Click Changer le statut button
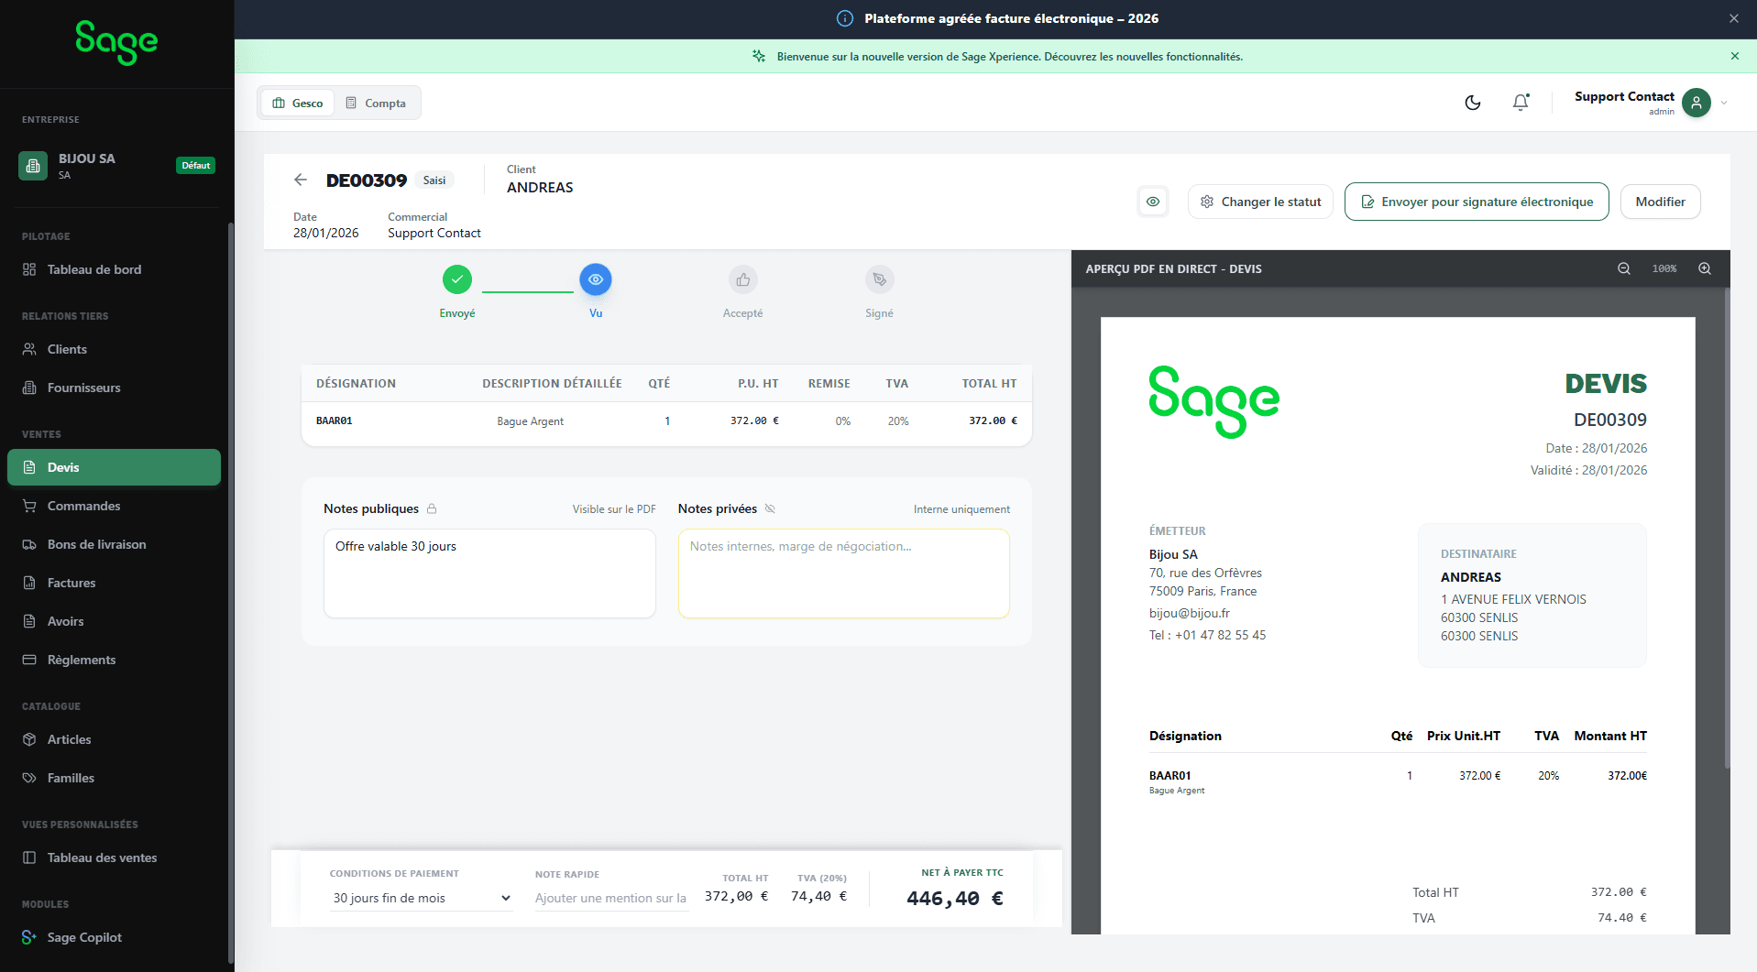Viewport: 1757px width, 972px height. tap(1260, 202)
